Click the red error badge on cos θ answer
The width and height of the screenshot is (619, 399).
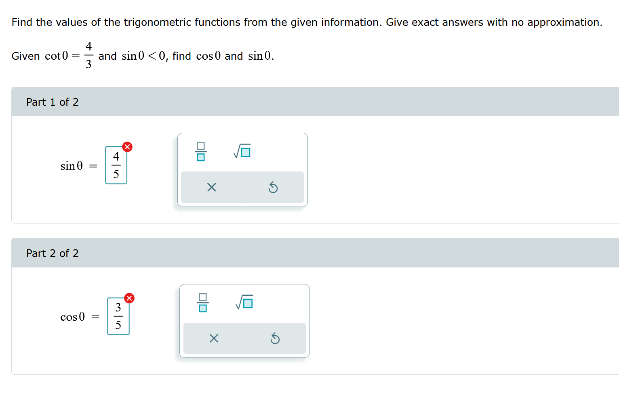[129, 298]
